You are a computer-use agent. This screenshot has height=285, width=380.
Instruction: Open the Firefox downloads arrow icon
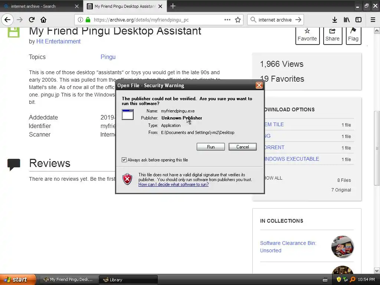click(335, 20)
